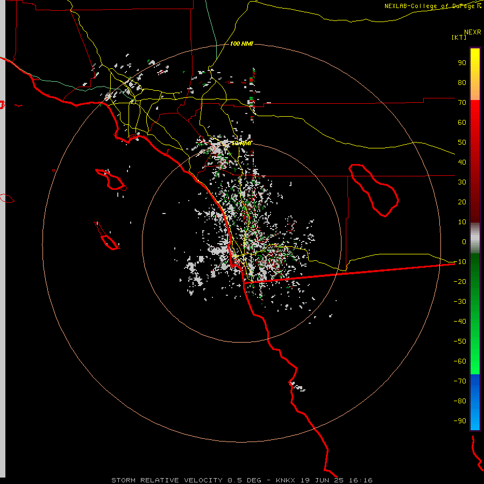Click the [KT] units label
The height and width of the screenshot is (484, 484).
point(459,37)
